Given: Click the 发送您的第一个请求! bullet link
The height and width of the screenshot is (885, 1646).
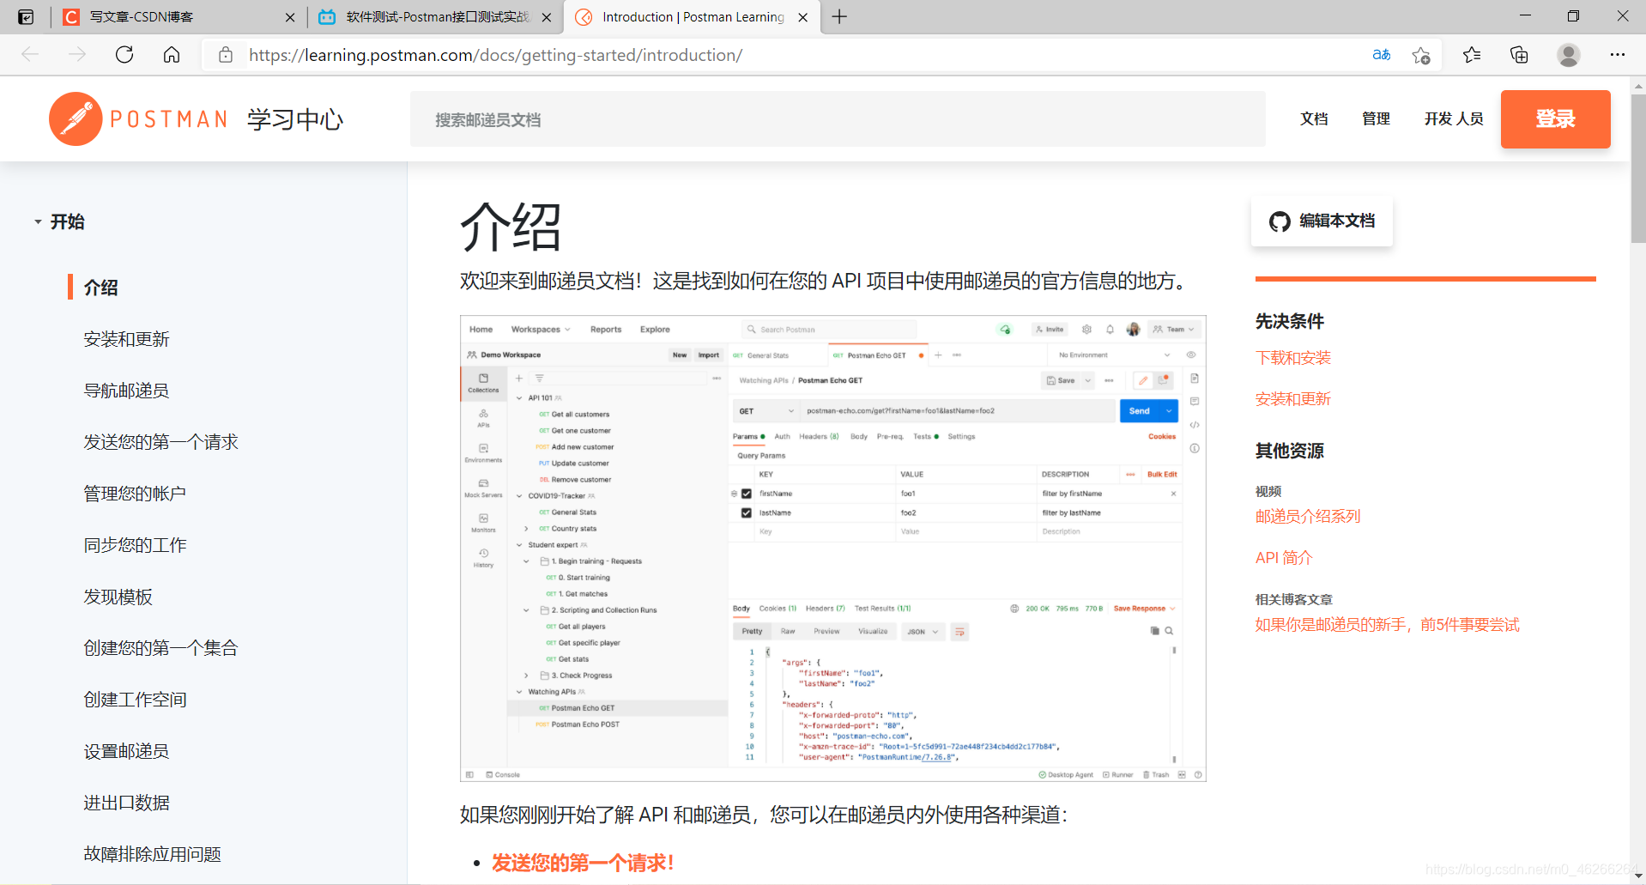Looking at the screenshot, I should 583,863.
